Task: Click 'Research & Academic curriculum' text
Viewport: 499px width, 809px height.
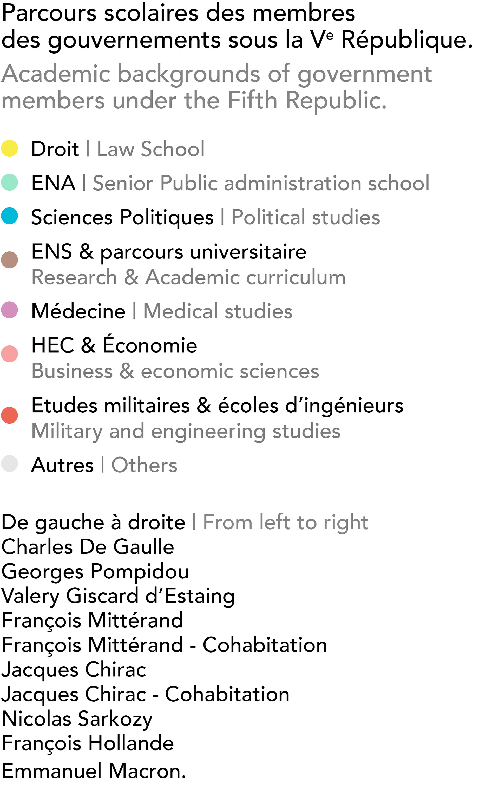Action: [188, 277]
